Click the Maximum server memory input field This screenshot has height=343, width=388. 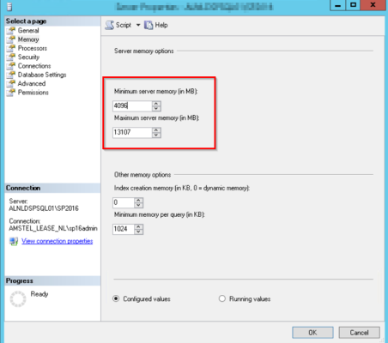click(x=132, y=132)
